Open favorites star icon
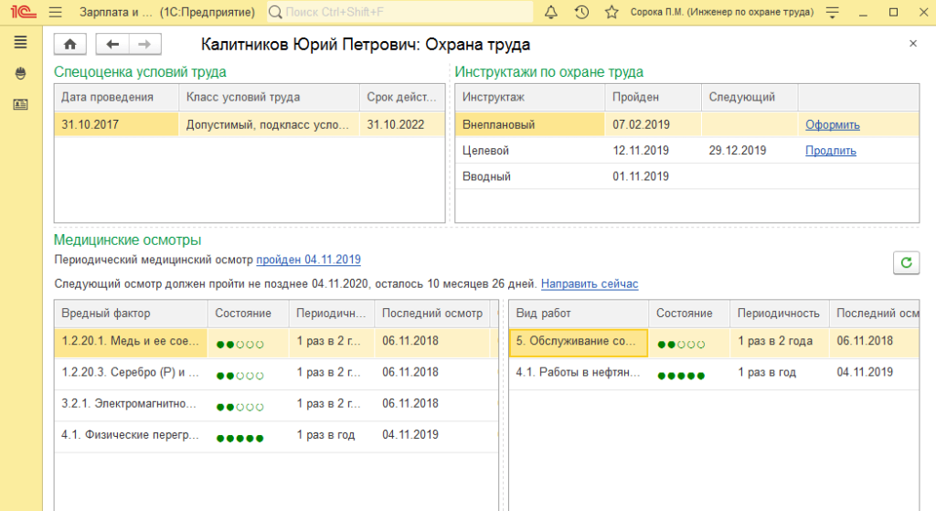The height and width of the screenshot is (511, 936). point(612,12)
